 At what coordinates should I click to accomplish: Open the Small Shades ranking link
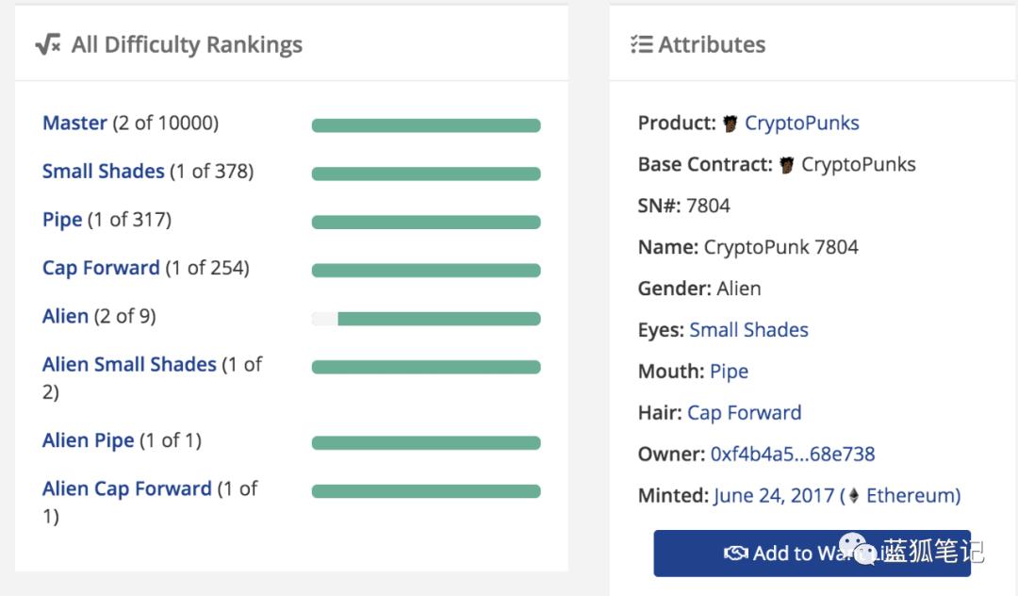104,172
